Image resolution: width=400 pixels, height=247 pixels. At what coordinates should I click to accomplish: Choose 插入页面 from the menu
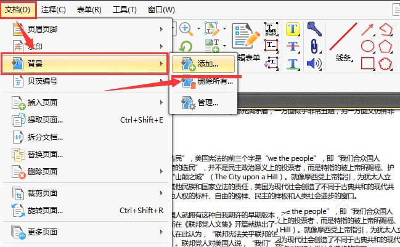click(x=87, y=103)
